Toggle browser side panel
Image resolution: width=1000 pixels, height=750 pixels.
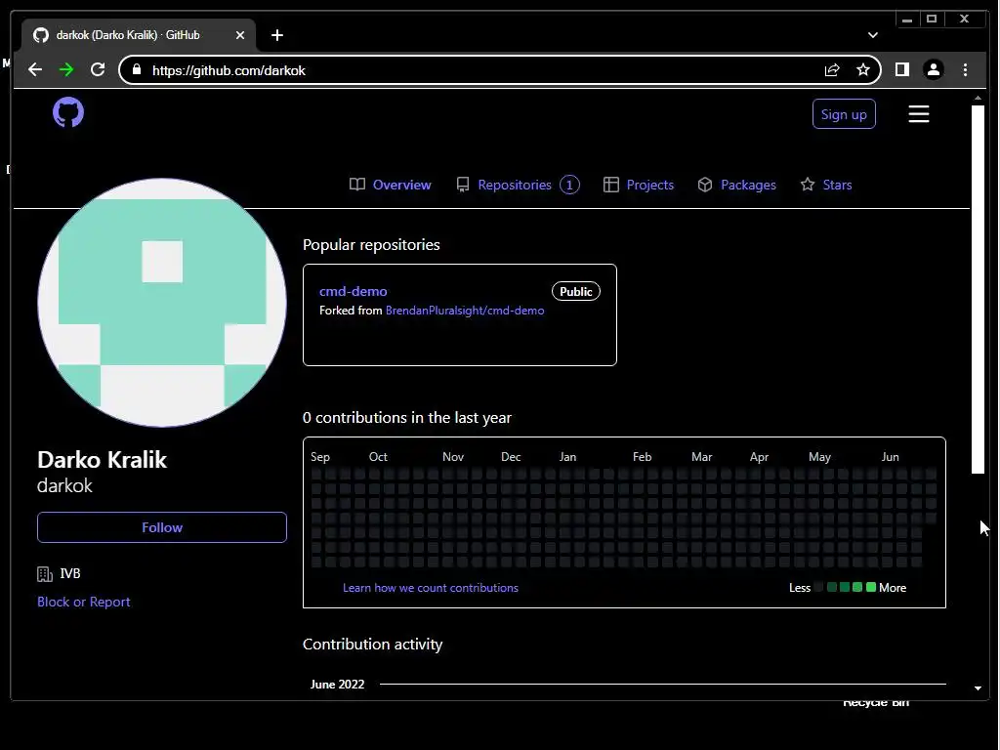[901, 69]
